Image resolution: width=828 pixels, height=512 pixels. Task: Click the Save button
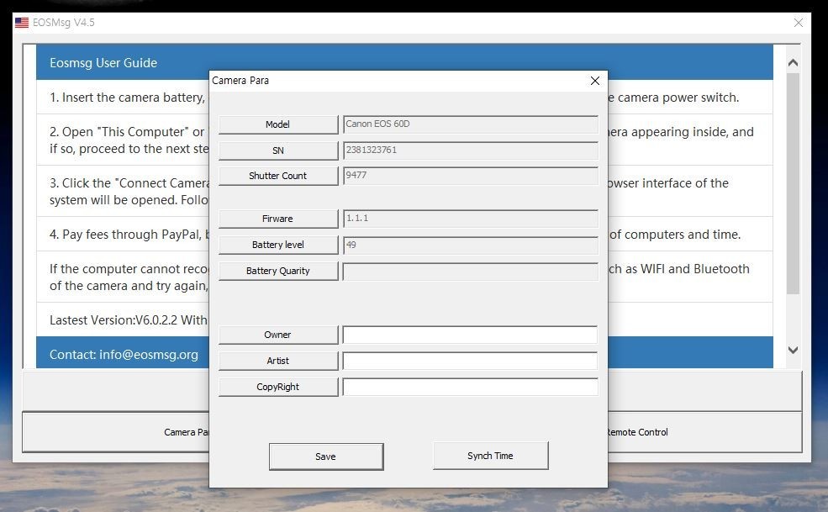[325, 457]
